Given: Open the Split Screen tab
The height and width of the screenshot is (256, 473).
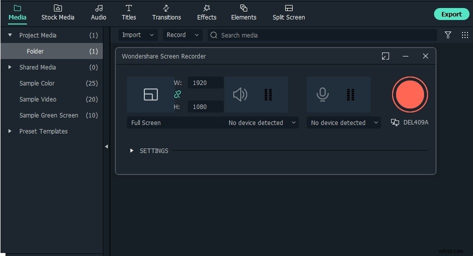Looking at the screenshot, I should (x=289, y=12).
